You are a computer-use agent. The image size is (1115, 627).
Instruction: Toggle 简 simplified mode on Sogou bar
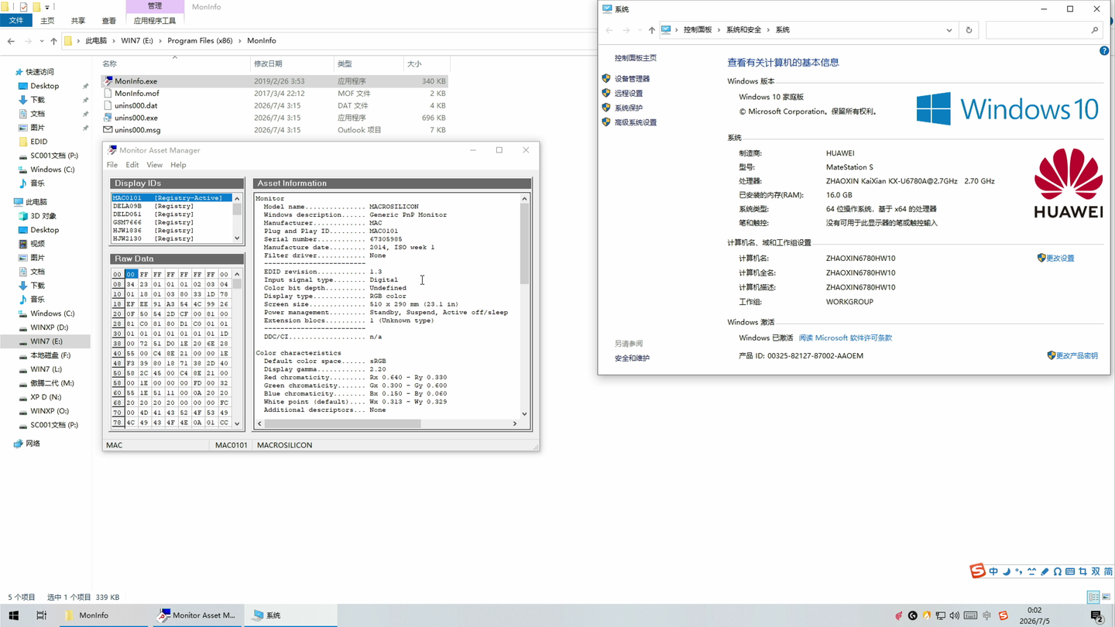1108,571
